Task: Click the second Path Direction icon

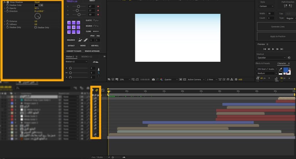Action: coord(291,6)
